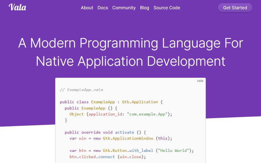Viewport: 261px width, 163px height.
Task: Go to the Docs section
Action: tap(103, 8)
